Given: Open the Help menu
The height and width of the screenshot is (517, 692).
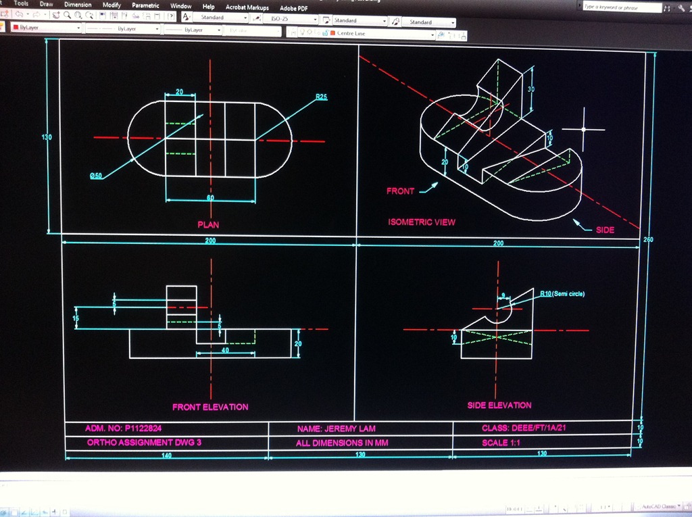Looking at the screenshot, I should pos(208,7).
